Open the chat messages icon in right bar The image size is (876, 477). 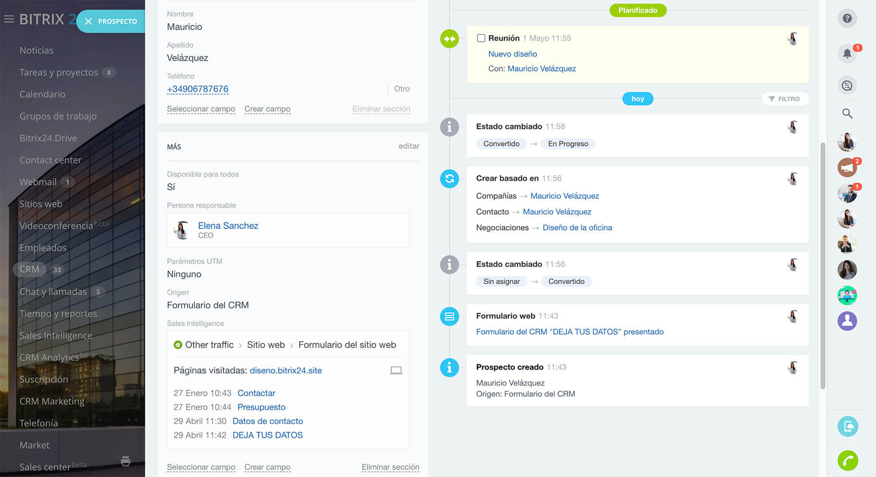pyautogui.click(x=847, y=86)
